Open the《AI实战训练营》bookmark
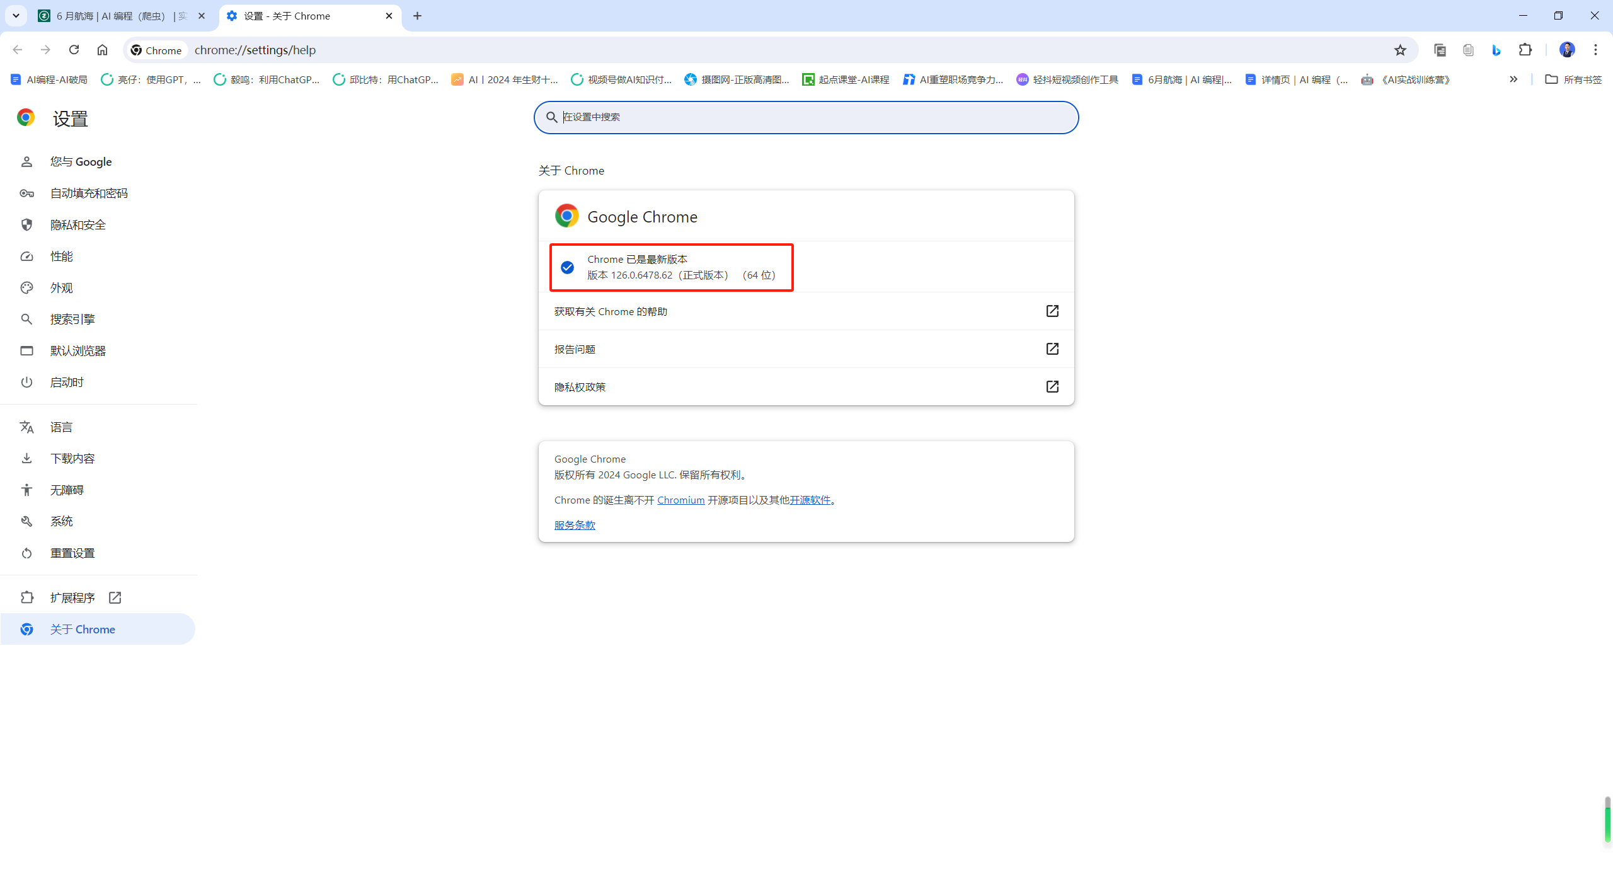Screen dimensions: 1613x876 point(1407,79)
